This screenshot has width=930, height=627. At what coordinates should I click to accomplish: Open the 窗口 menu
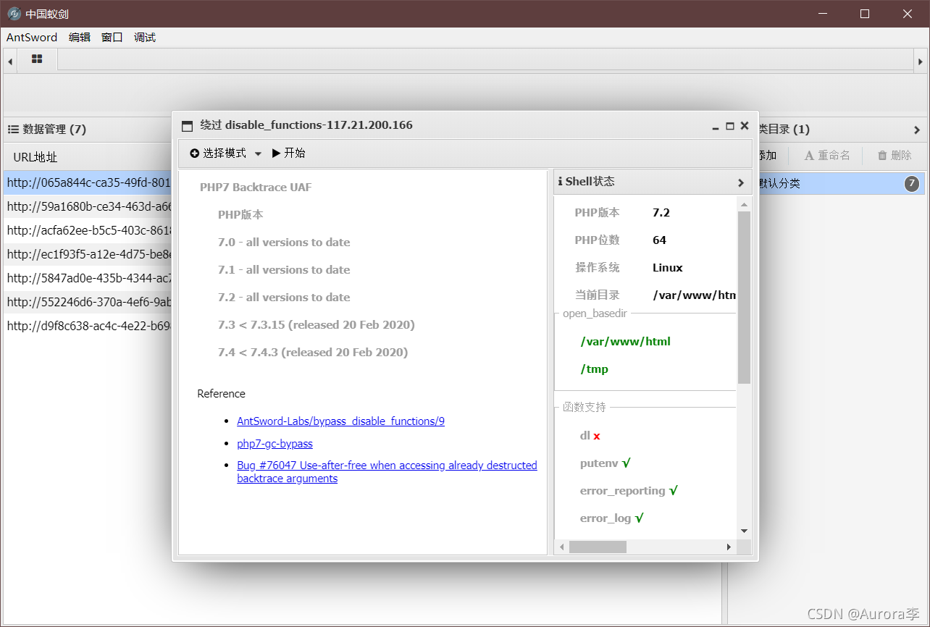112,37
